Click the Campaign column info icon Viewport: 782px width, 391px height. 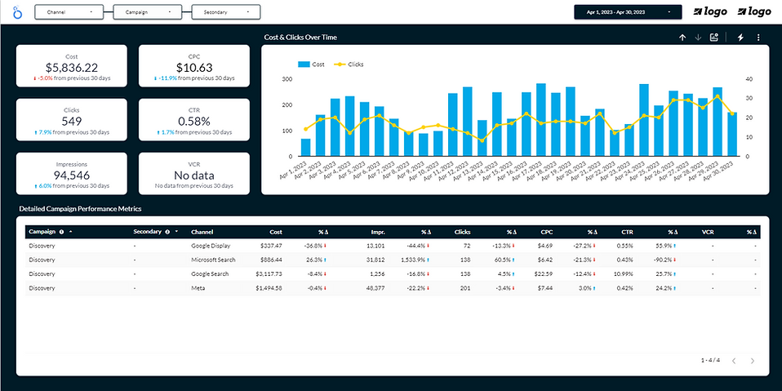click(62, 232)
